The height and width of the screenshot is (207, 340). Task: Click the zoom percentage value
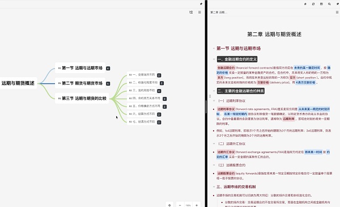pyautogui.click(x=188, y=205)
